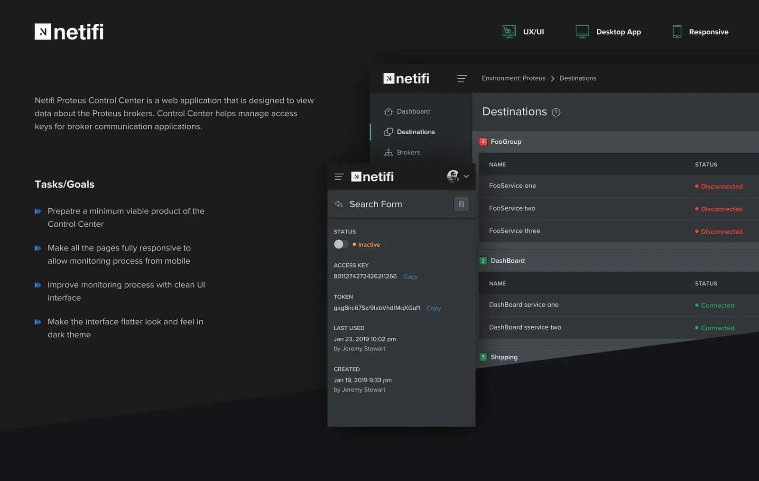
Task: Click the Brokers hierarchy icon
Action: coord(389,152)
